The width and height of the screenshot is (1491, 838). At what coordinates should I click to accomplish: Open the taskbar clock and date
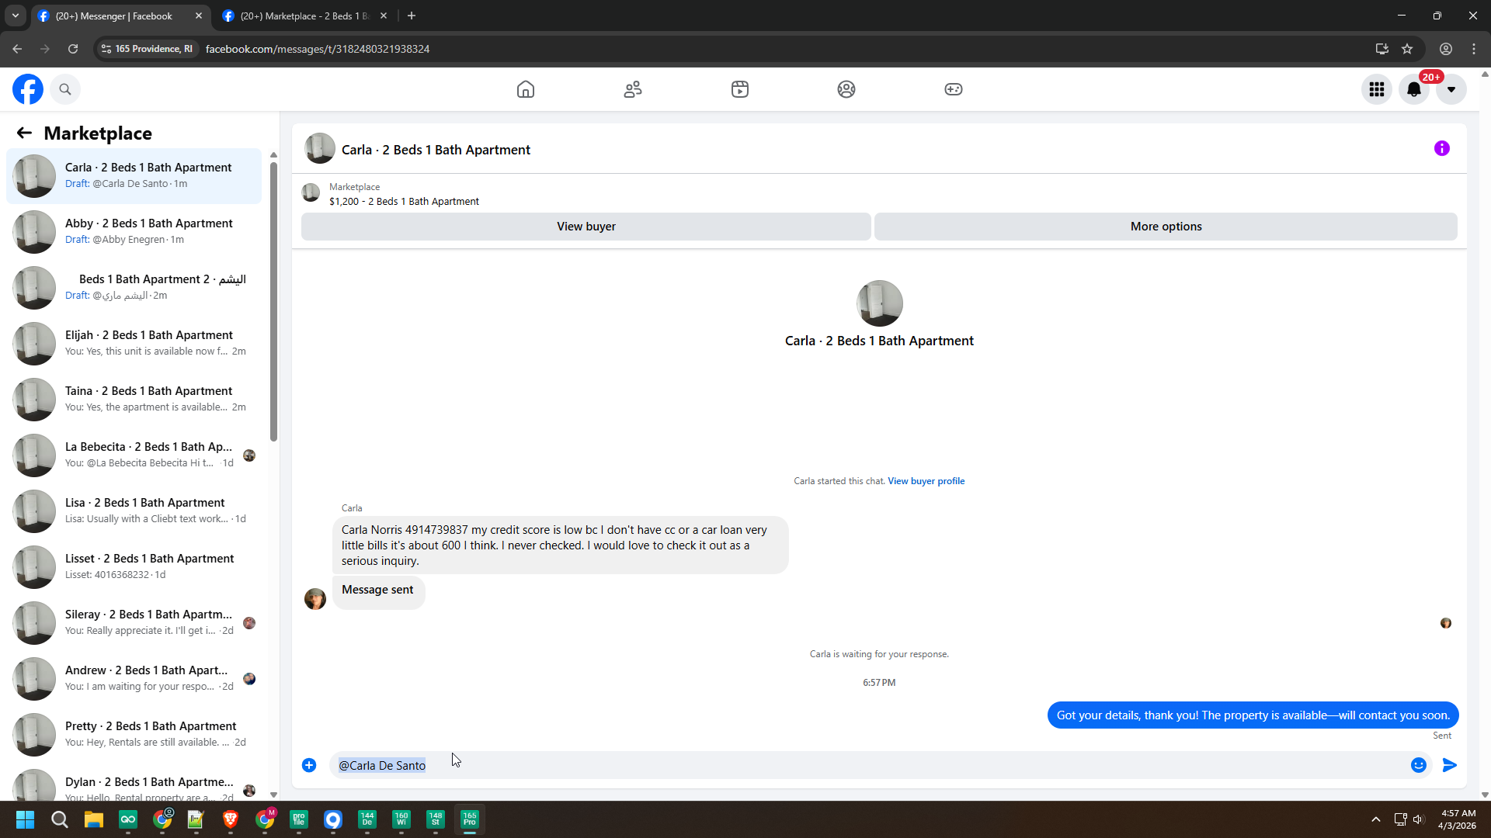[1457, 819]
